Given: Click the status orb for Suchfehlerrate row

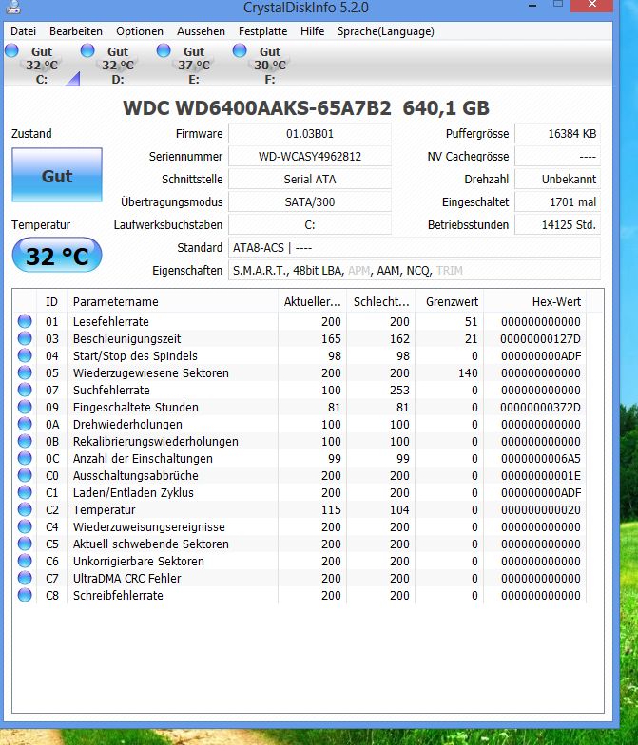Looking at the screenshot, I should click(x=25, y=390).
